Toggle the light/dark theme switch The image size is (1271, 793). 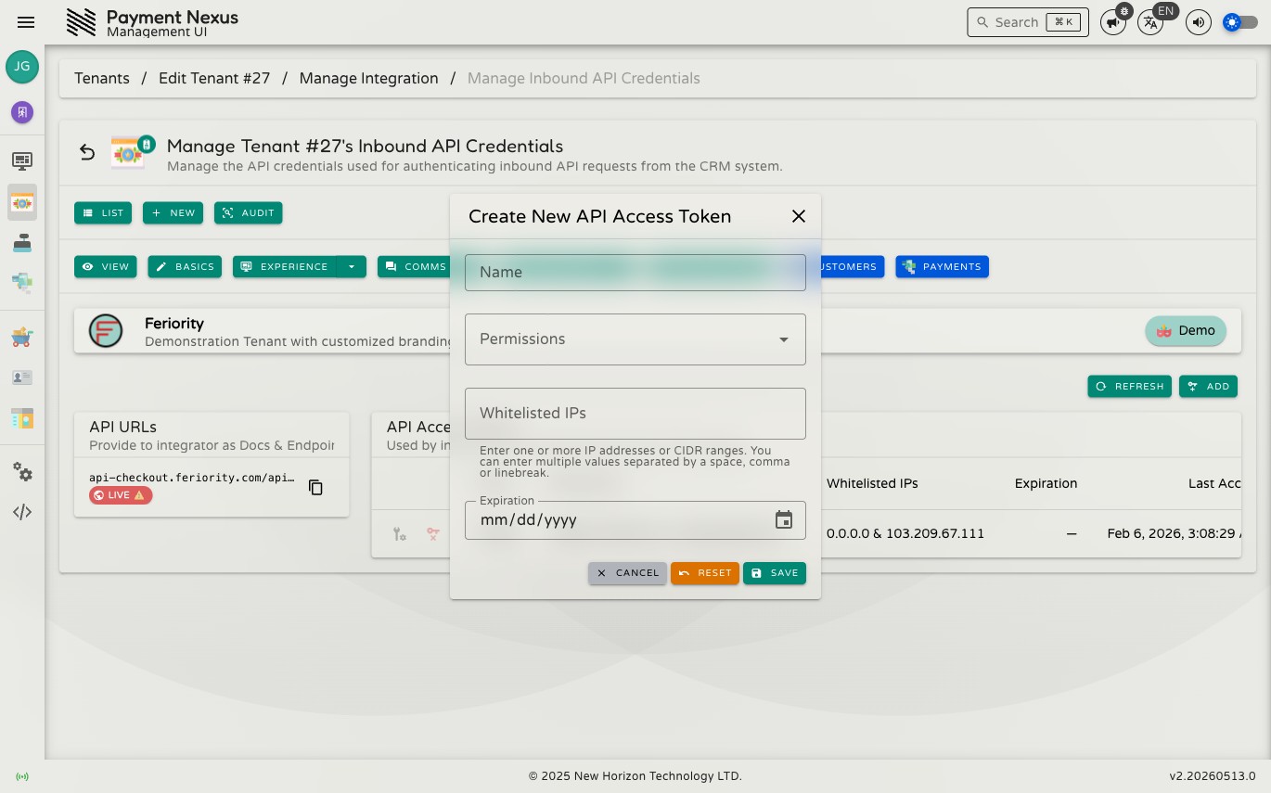coord(1240,22)
